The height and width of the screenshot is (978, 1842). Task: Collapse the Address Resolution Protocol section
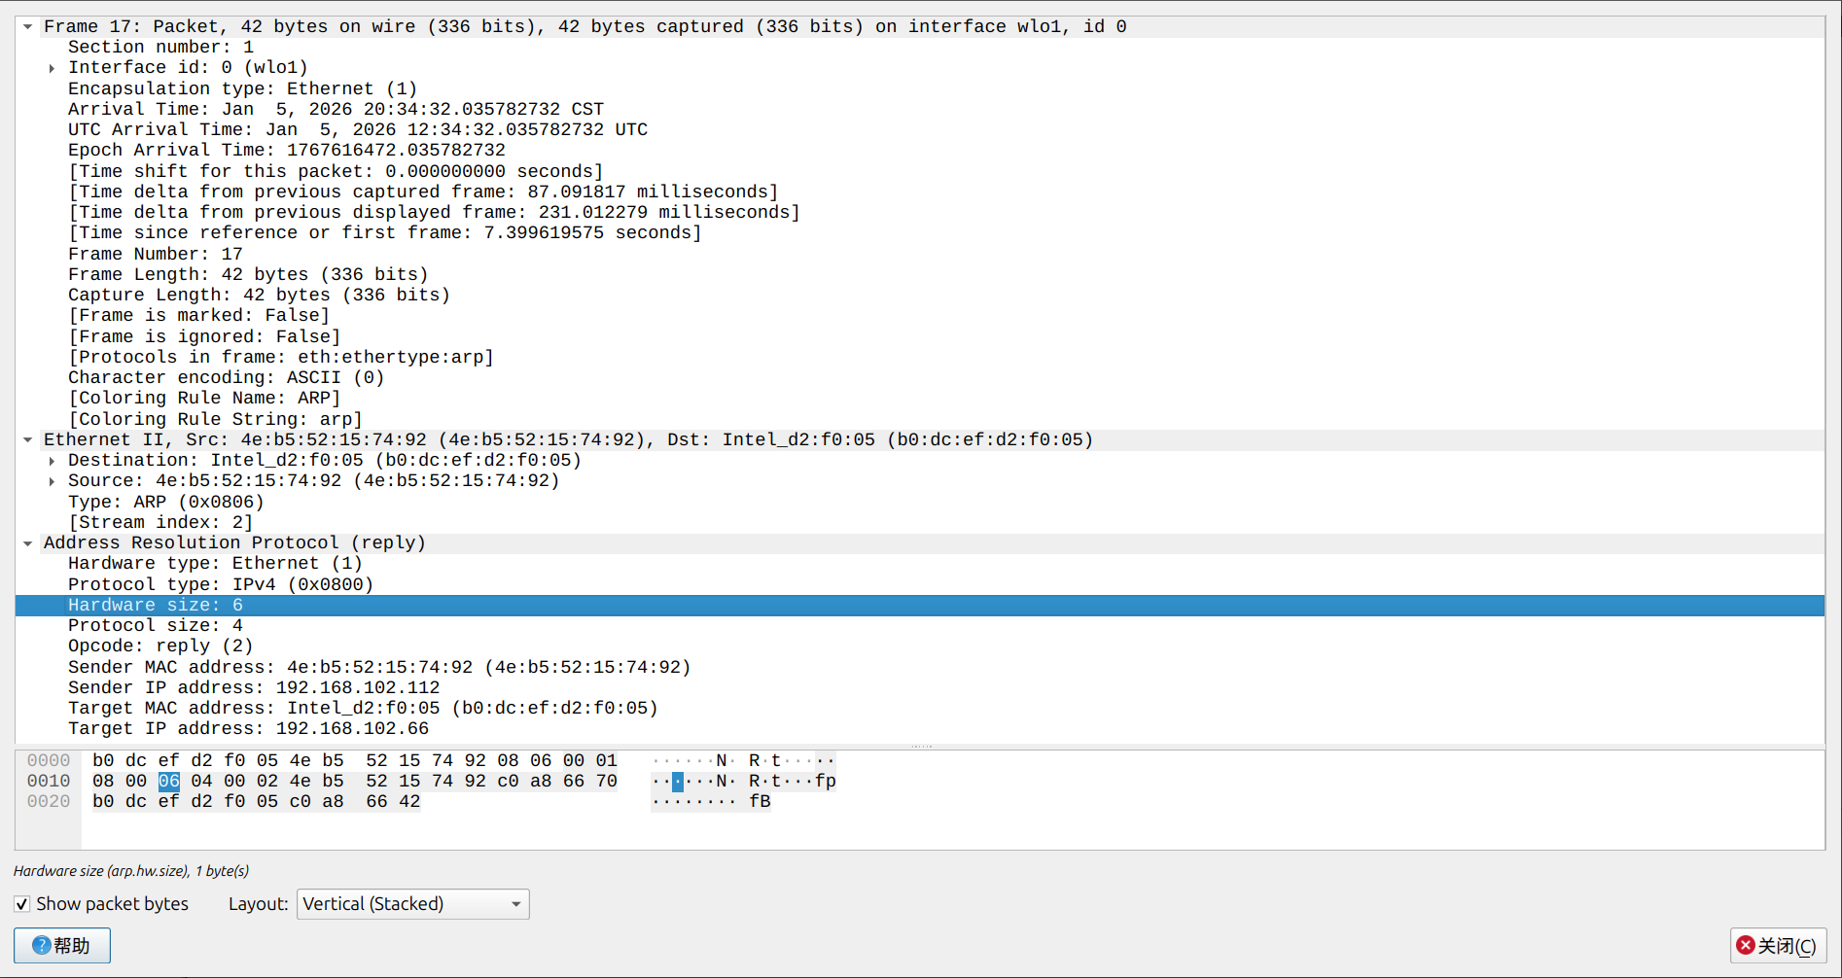tap(28, 543)
